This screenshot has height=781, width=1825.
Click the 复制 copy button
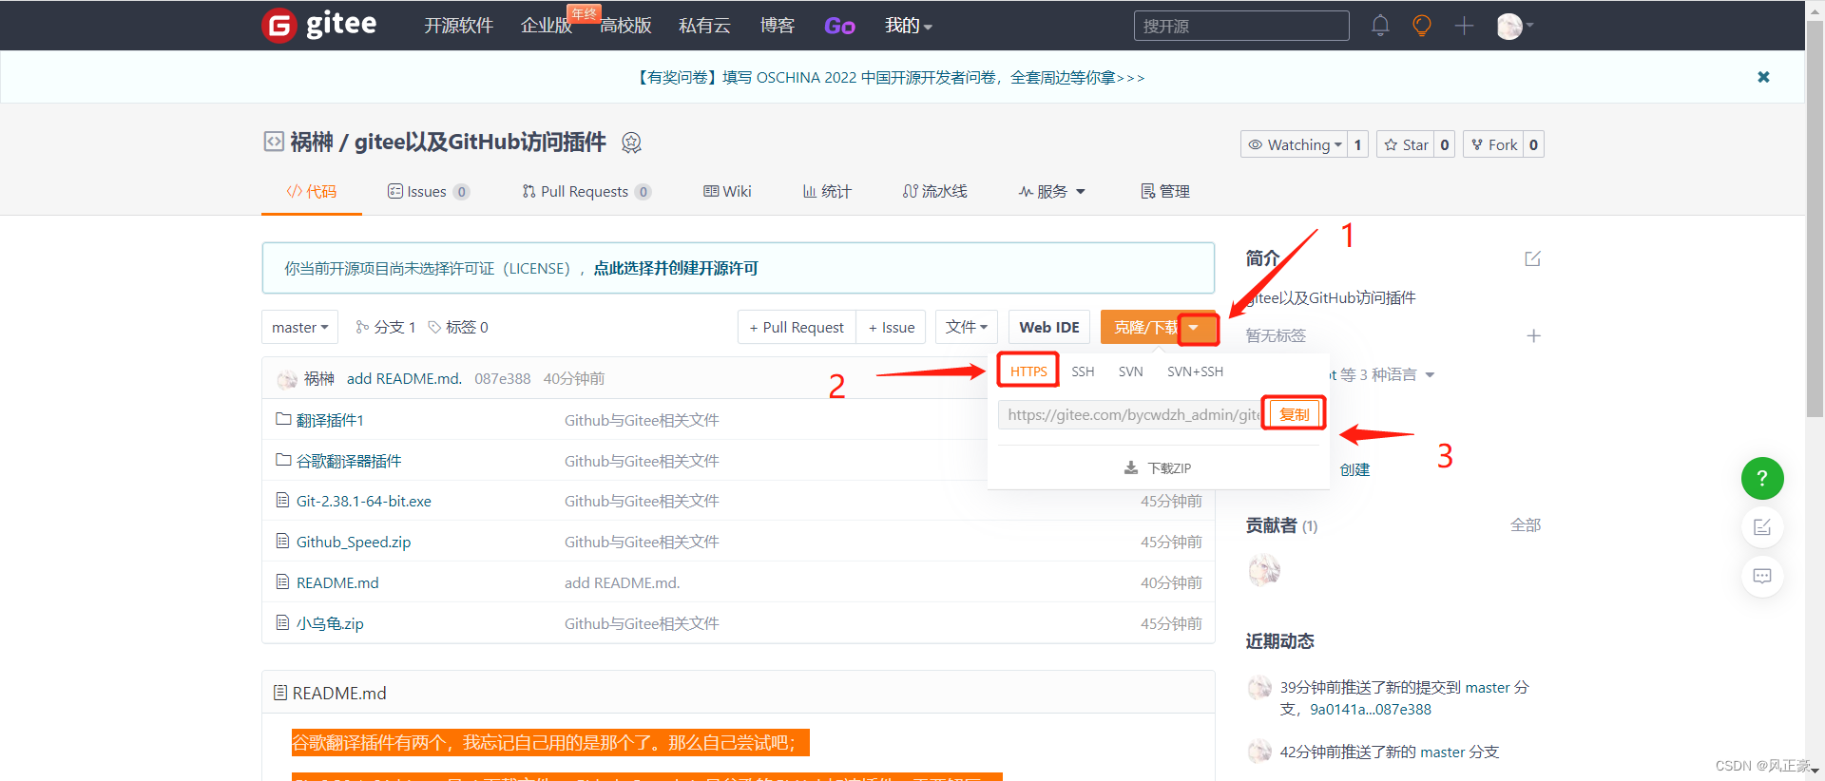(x=1294, y=414)
